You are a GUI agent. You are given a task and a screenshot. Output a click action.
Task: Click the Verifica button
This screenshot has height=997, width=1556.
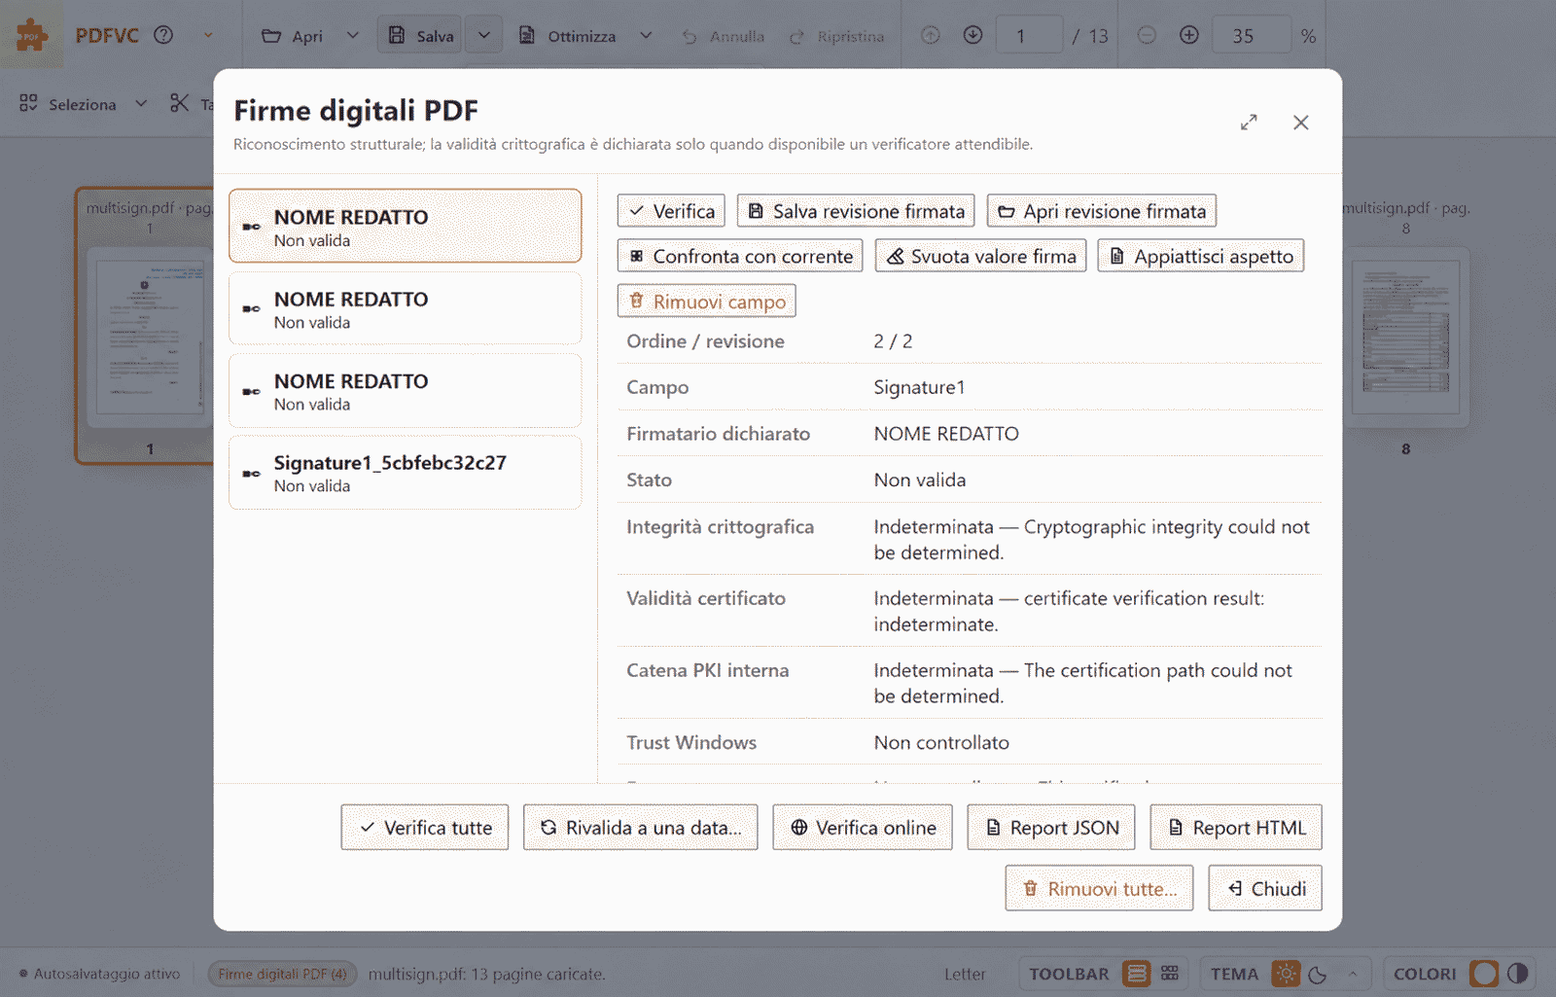671,211
